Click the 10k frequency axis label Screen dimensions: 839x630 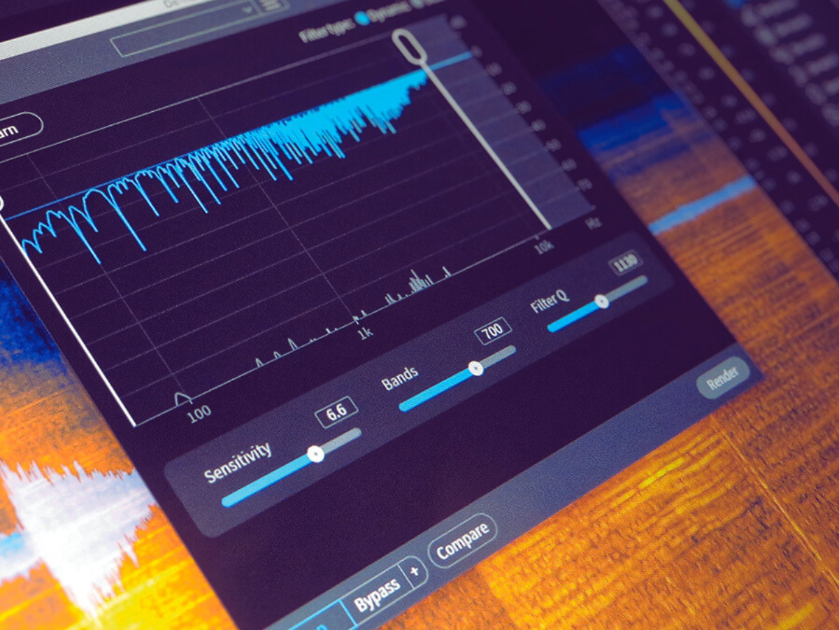(x=545, y=247)
